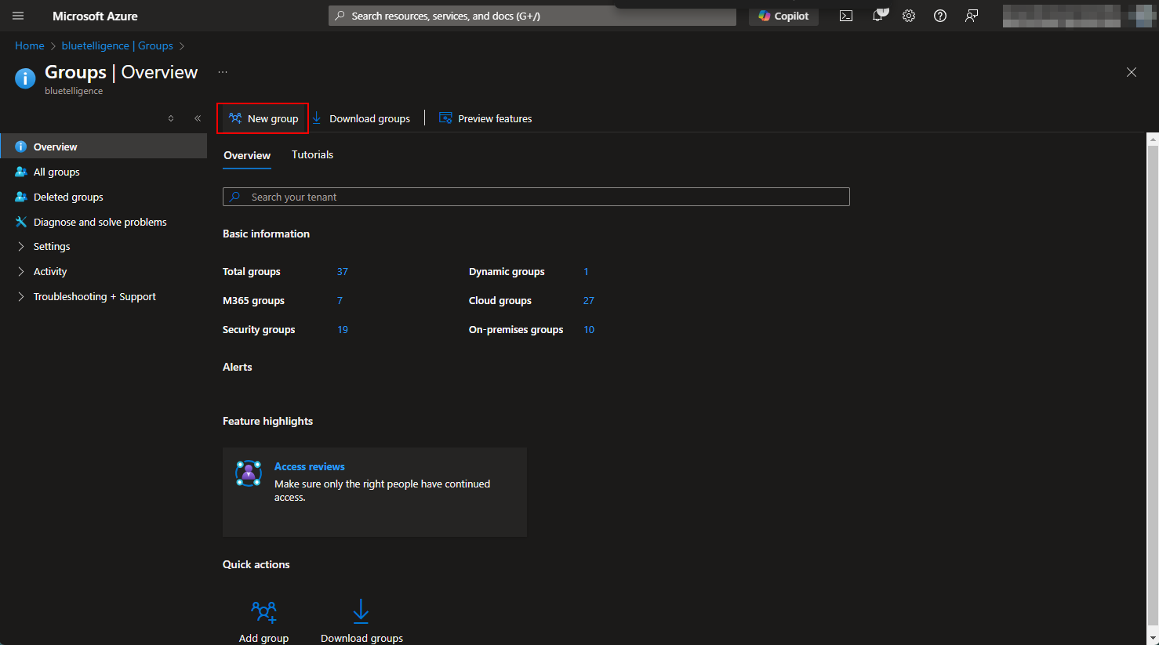Collapse the left sidebar with double chevron
Screen dimensions: 1159x645
point(198,118)
